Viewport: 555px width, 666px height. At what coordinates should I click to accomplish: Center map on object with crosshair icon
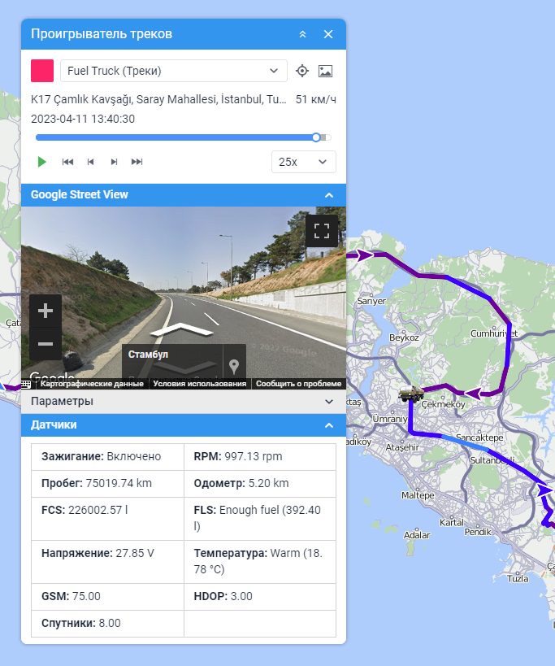click(302, 71)
